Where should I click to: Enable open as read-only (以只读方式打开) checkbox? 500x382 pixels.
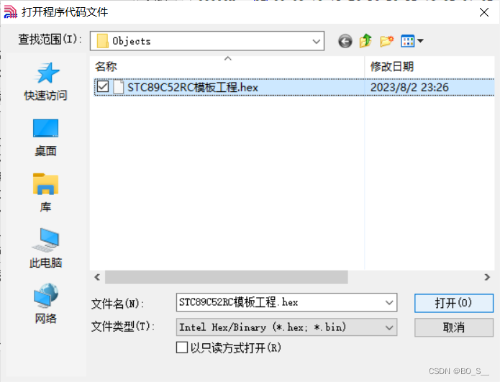point(182,347)
